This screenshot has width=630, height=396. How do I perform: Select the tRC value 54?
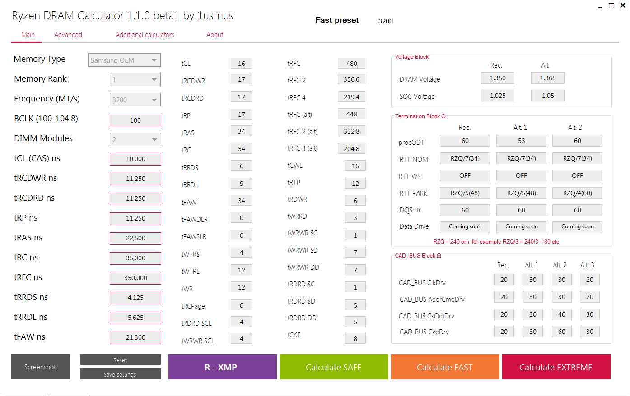[242, 149]
